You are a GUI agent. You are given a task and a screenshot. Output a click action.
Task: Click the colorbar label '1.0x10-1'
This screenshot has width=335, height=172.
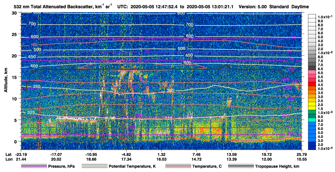coord(325,17)
